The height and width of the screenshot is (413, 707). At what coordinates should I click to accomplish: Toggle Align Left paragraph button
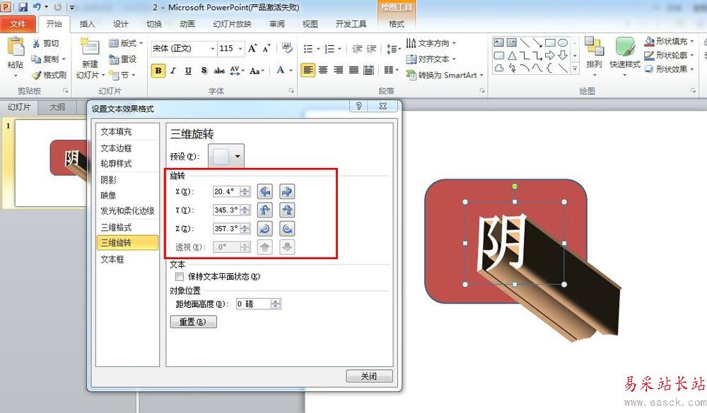coord(308,70)
